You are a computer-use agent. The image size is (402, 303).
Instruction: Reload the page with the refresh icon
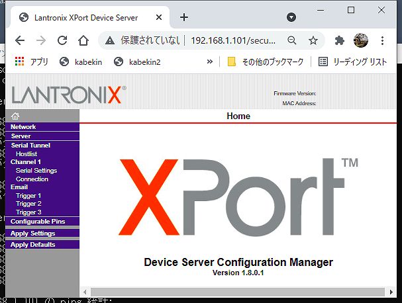pyautogui.click(x=62, y=40)
